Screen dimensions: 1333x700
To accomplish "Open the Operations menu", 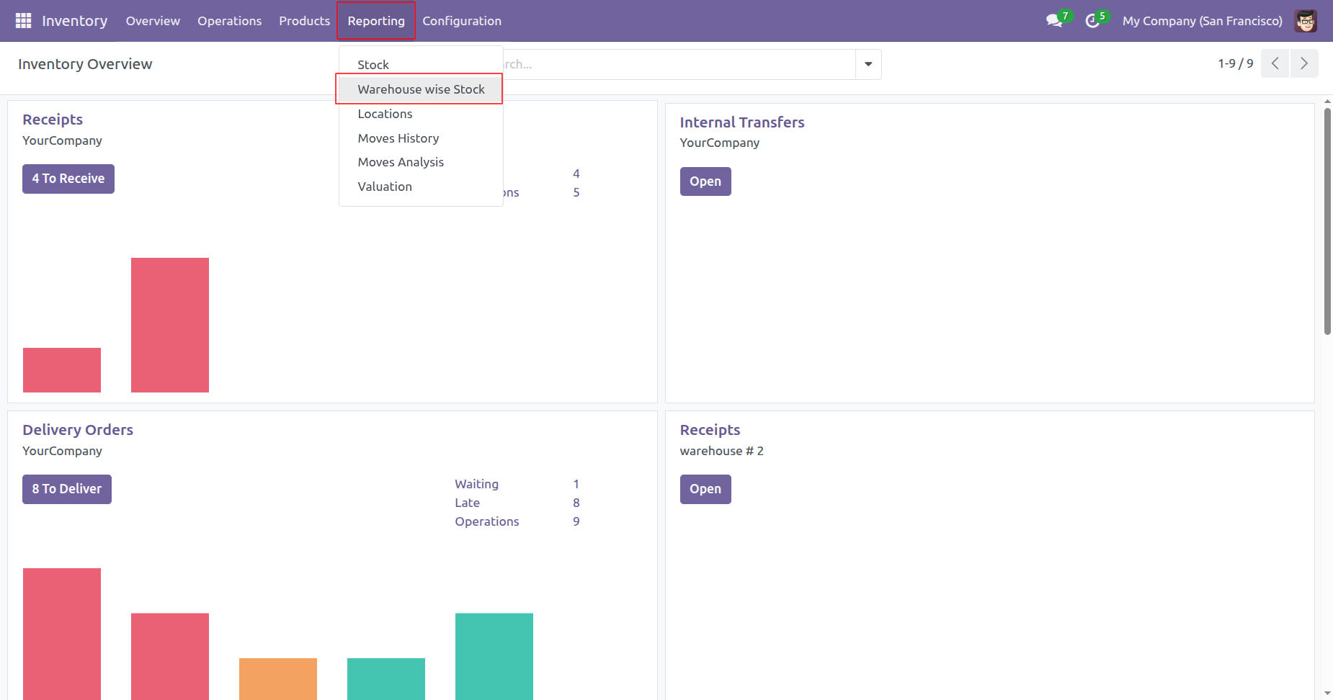I will [230, 21].
